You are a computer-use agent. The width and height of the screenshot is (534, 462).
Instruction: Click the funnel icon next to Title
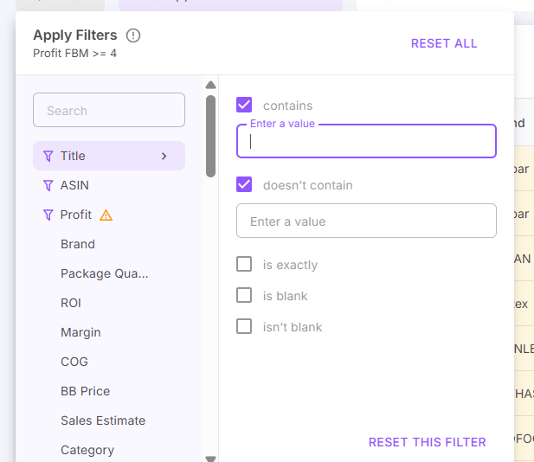(48, 156)
